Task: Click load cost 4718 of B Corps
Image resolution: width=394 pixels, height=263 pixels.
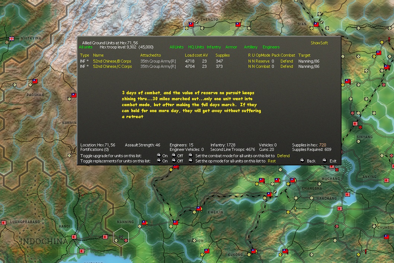Action: (190, 61)
